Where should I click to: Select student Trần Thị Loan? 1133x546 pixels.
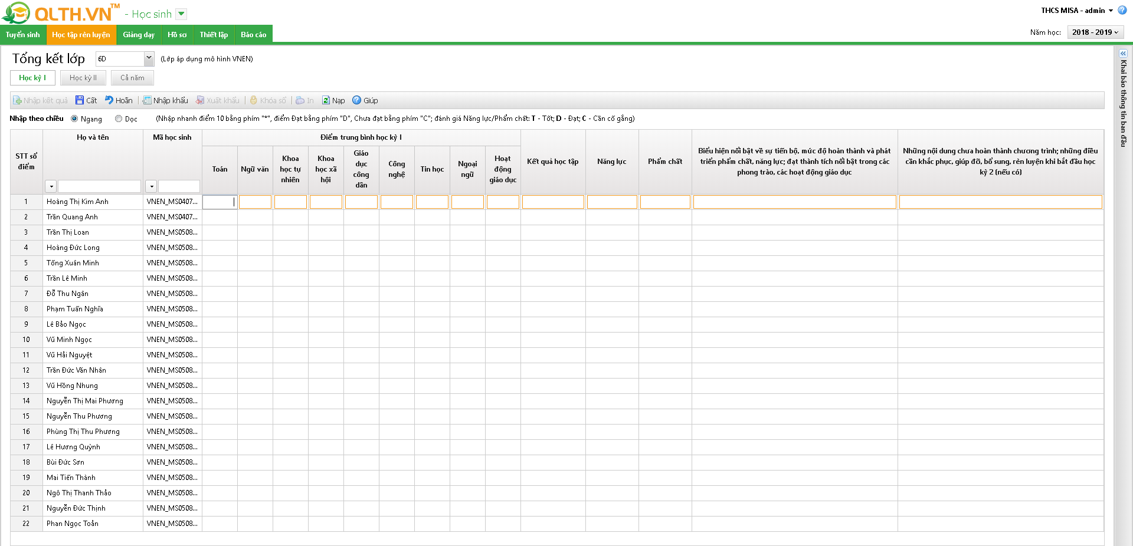pyautogui.click(x=68, y=232)
